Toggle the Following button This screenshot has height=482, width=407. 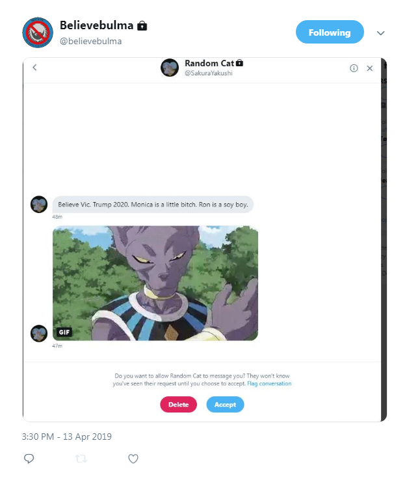(330, 32)
